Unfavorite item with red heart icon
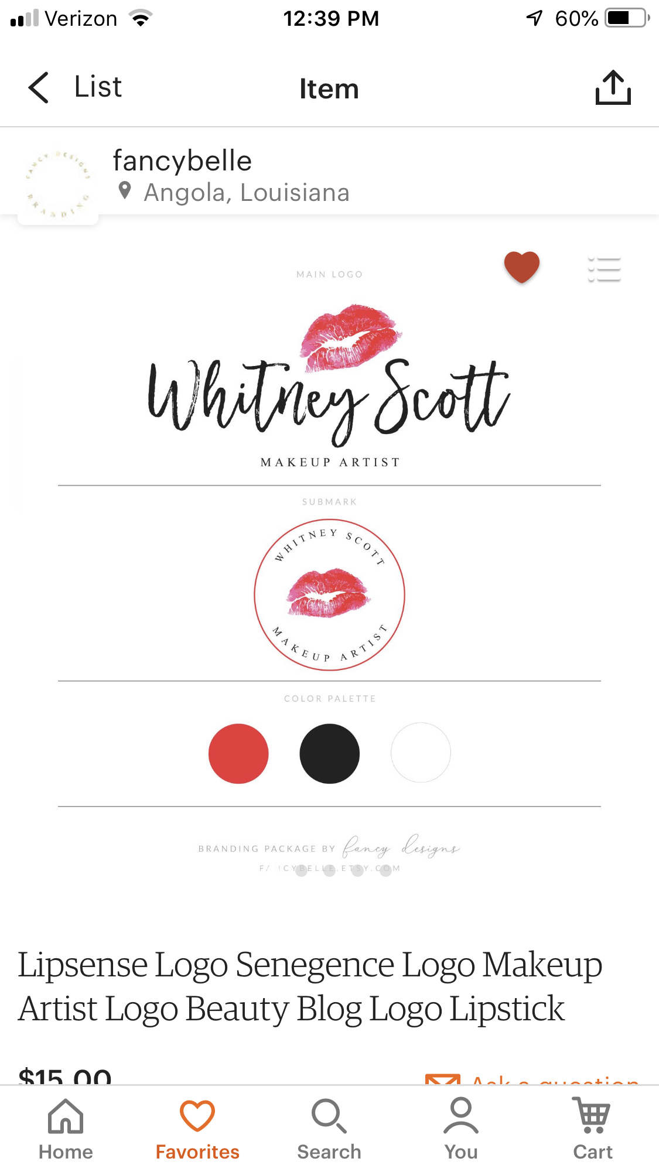The height and width of the screenshot is (1172, 659). [x=521, y=267]
